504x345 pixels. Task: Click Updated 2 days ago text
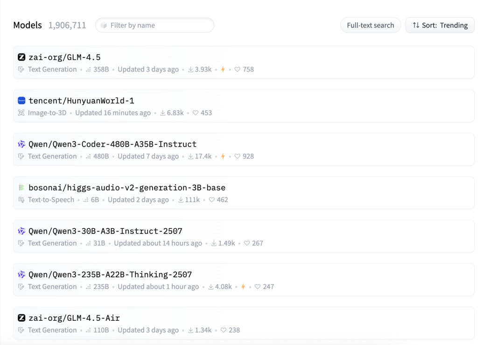coord(138,200)
